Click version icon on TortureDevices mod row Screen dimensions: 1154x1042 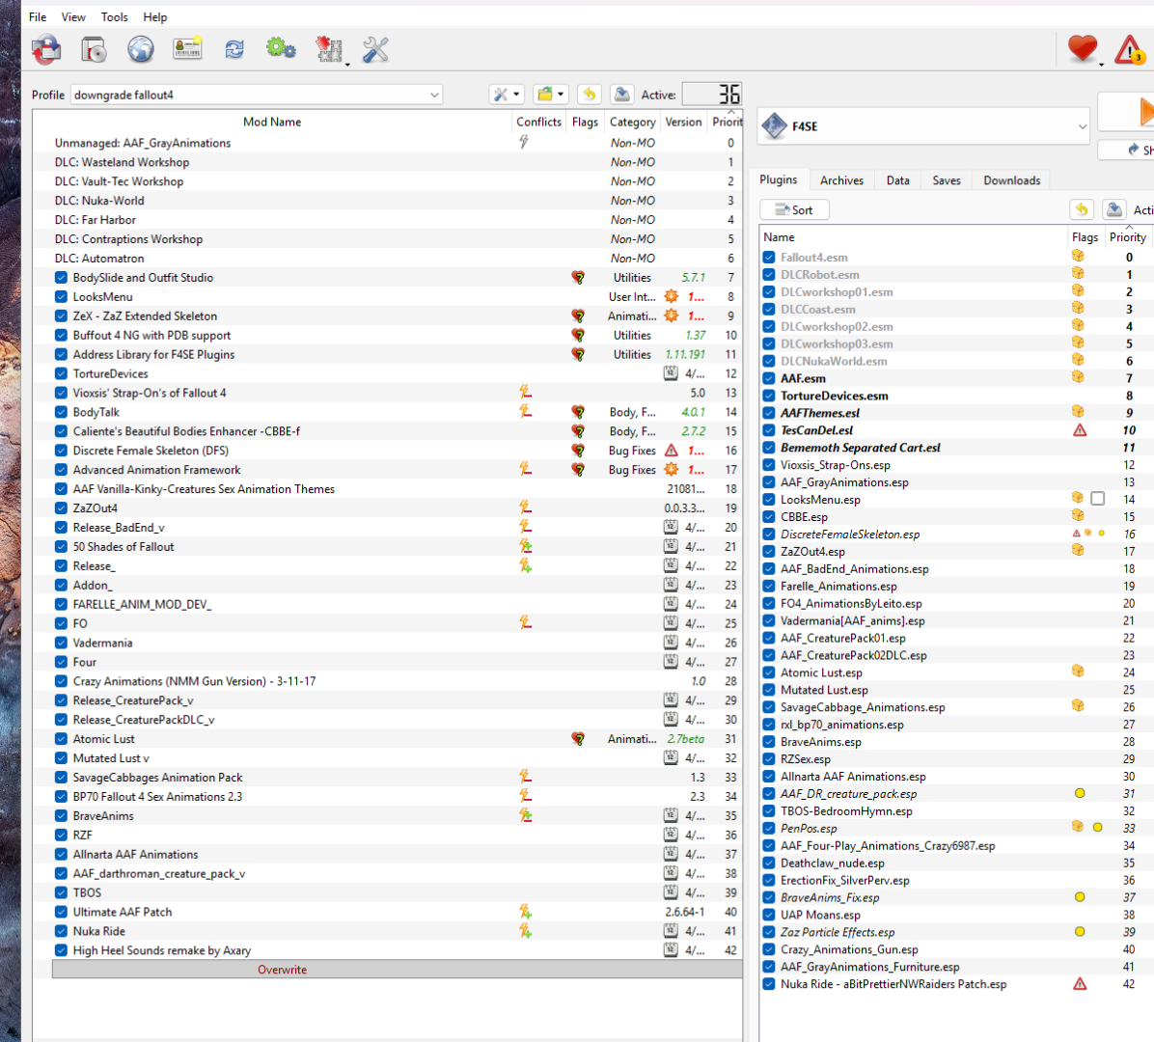(x=671, y=373)
